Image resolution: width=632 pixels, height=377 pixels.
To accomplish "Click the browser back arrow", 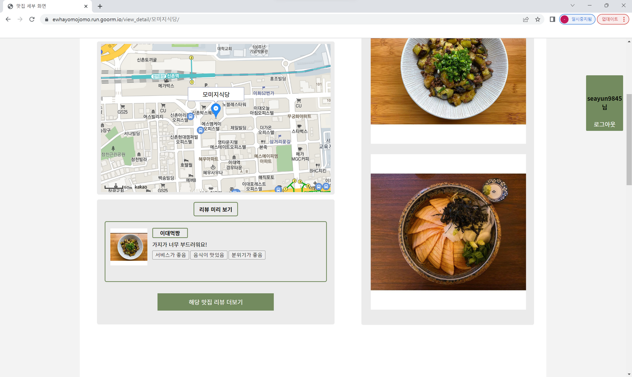I will click(8, 19).
